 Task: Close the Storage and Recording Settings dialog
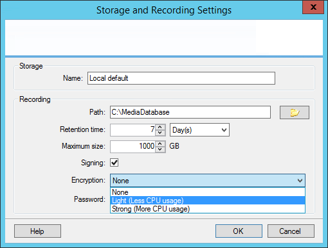pos(313,7)
